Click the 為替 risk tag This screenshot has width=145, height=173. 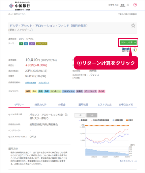[47, 91]
